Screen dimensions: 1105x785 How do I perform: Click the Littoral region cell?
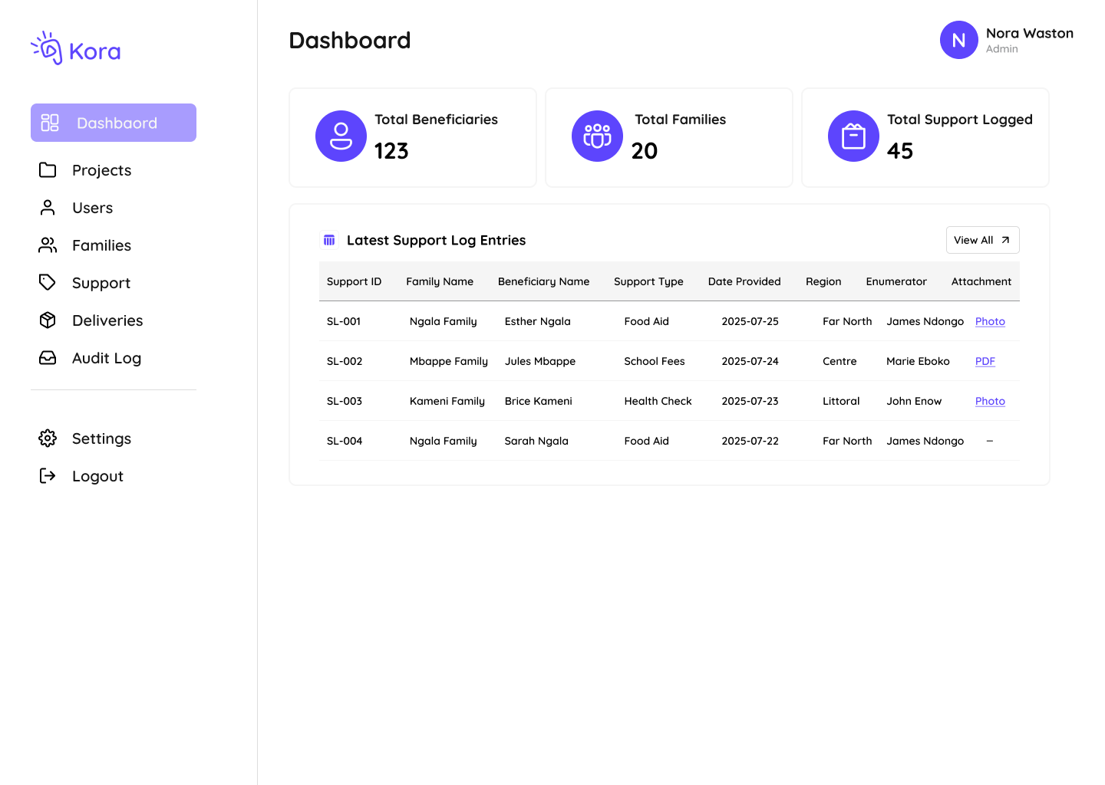841,401
